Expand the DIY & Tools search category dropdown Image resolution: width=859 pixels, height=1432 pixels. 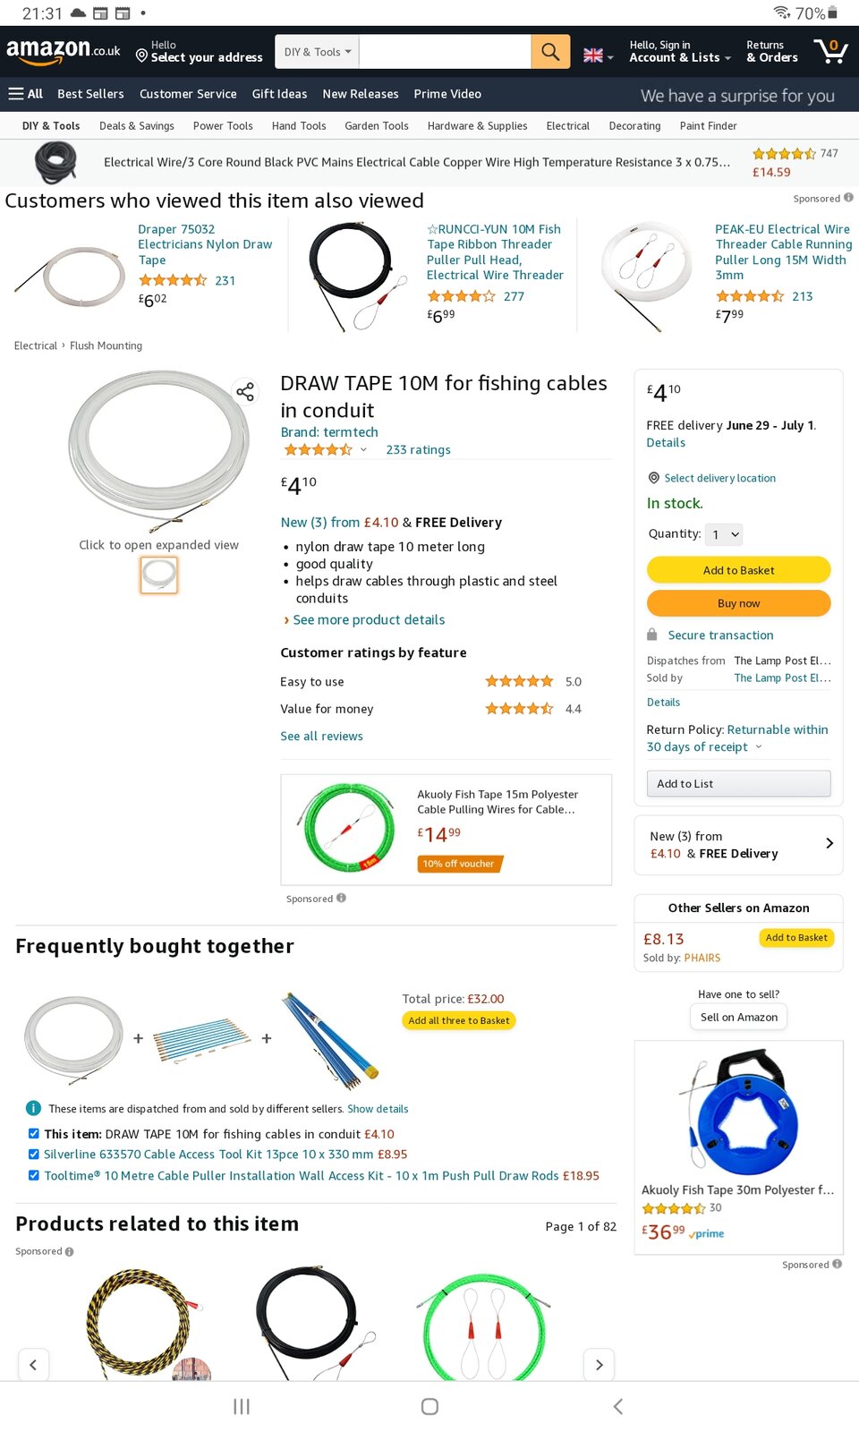(x=318, y=52)
